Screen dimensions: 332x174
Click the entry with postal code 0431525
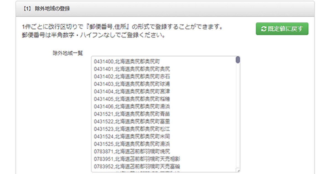click(x=132, y=144)
